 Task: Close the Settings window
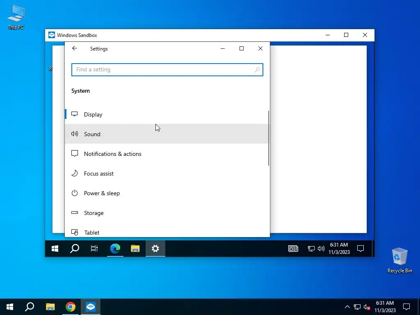click(x=260, y=48)
